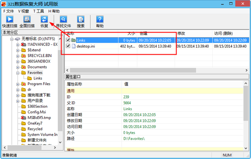Click the 准备就绪 status bar text
The height and width of the screenshot is (159, 251).
point(9,155)
